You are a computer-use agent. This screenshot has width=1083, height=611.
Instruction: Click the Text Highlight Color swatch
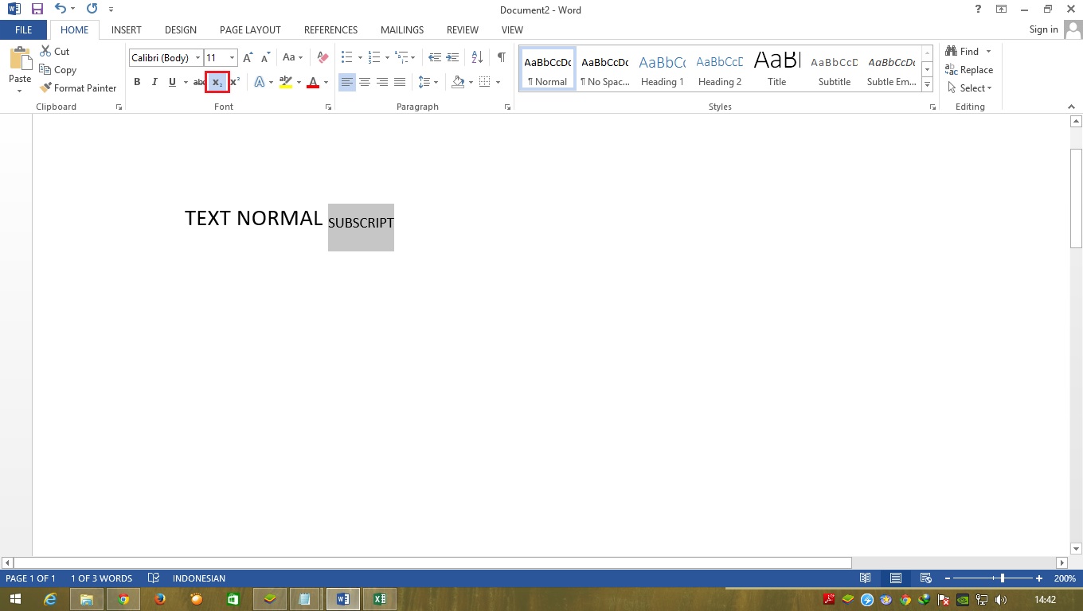coord(286,82)
